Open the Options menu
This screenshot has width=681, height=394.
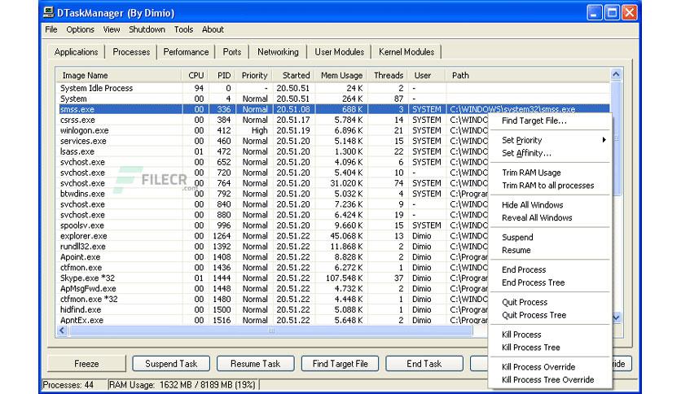pyautogui.click(x=80, y=29)
